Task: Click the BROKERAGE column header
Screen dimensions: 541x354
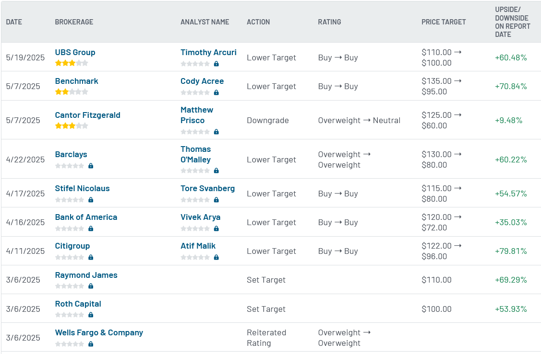Action: coord(74,22)
